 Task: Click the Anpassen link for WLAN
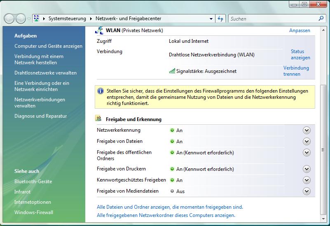(300, 30)
